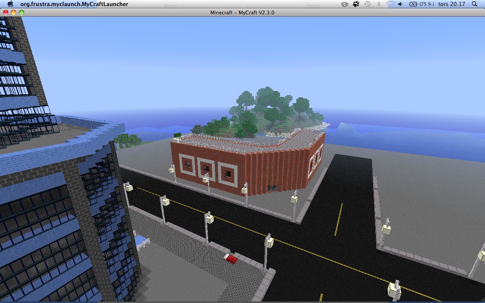
Task: Open the volume speaker menu
Action: click(400, 4)
